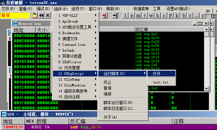Expand API断点设置工具 submenu
Screen dimensions: 217x130
click(x=75, y=27)
